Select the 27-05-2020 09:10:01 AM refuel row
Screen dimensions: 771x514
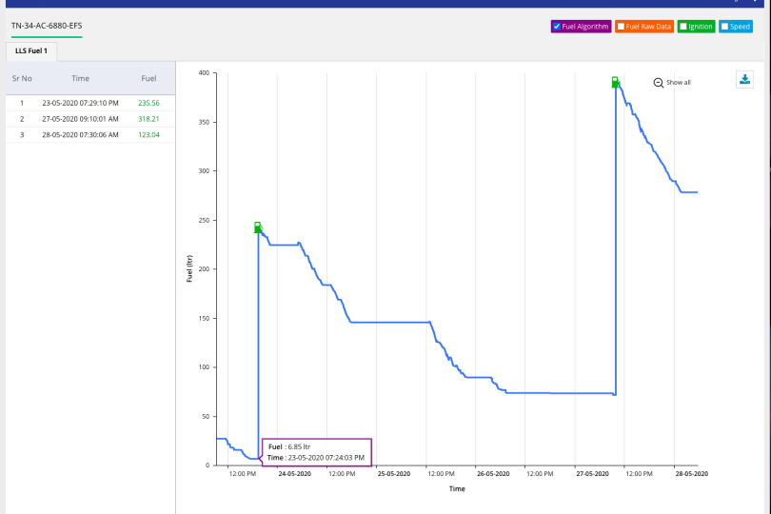[x=80, y=119]
